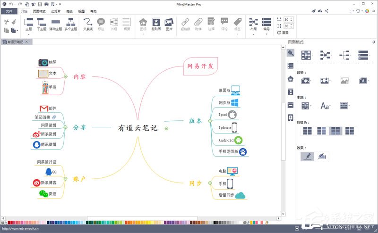Insert multiple topics via 多个主题

[x=71, y=24]
